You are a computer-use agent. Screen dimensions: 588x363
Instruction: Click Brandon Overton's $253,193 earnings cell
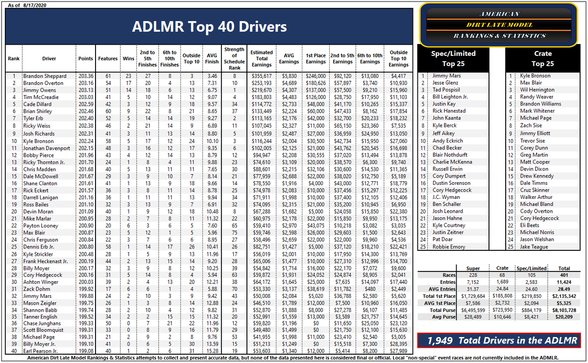(262, 83)
